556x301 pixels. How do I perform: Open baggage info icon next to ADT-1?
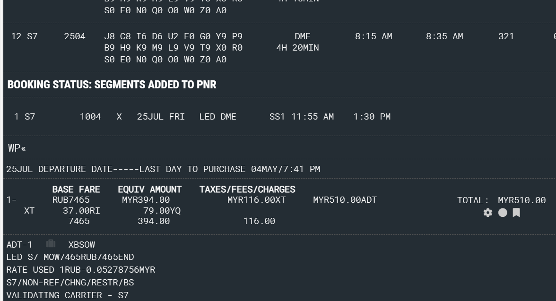[x=51, y=244]
